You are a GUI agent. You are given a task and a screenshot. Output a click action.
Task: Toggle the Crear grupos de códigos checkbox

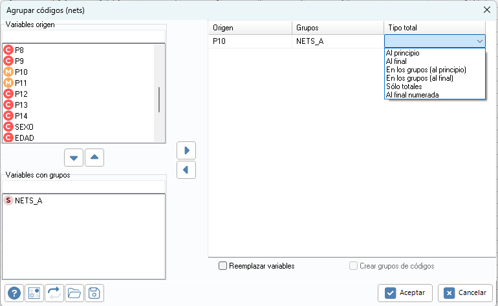tap(354, 266)
